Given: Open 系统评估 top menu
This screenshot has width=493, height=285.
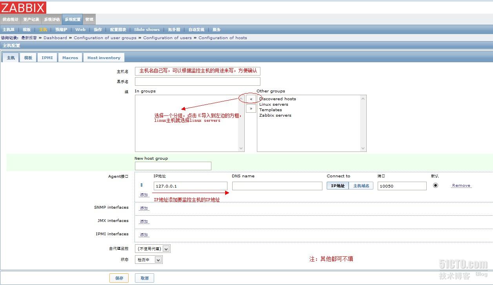Looking at the screenshot, I should pyautogui.click(x=52, y=19).
